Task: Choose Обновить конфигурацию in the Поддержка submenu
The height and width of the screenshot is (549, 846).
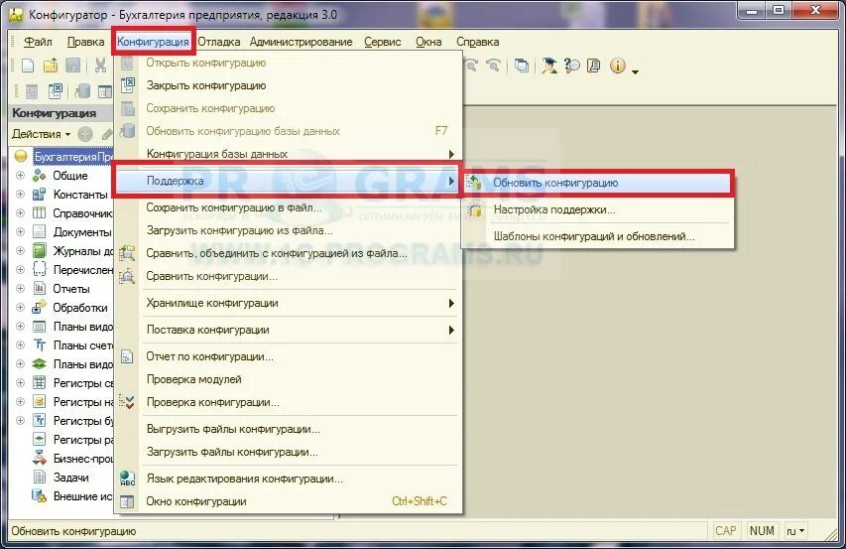Action: pyautogui.click(x=598, y=183)
